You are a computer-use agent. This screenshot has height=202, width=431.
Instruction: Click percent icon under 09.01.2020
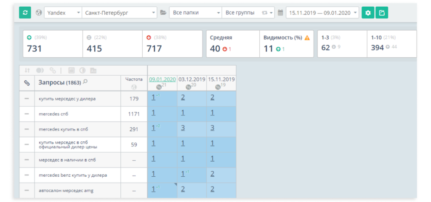pyautogui.click(x=159, y=87)
